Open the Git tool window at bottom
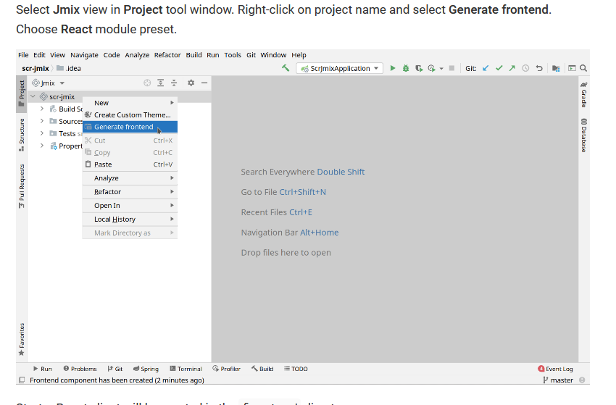 coord(115,369)
